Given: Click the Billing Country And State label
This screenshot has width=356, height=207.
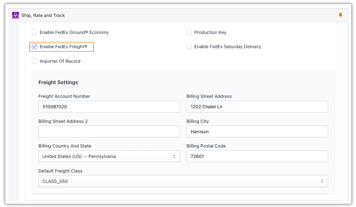Looking at the screenshot, I should tap(65, 146).
